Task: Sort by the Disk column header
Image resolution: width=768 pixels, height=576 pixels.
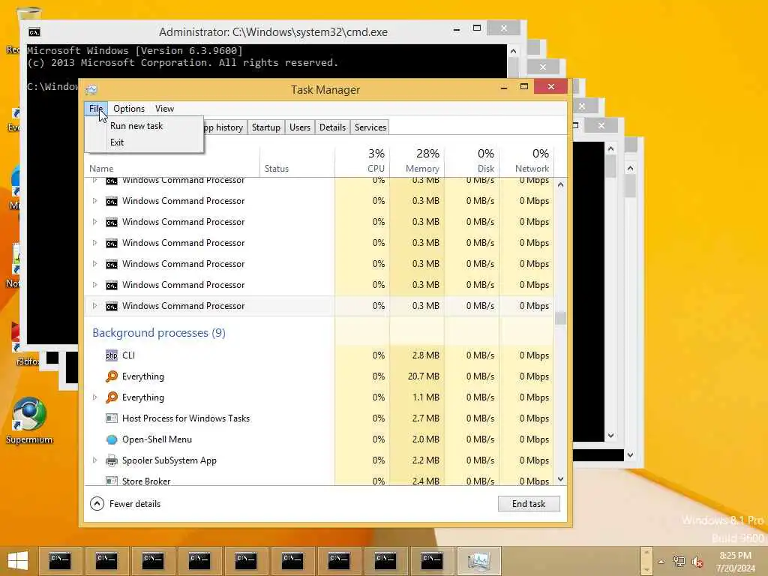Action: (x=472, y=161)
